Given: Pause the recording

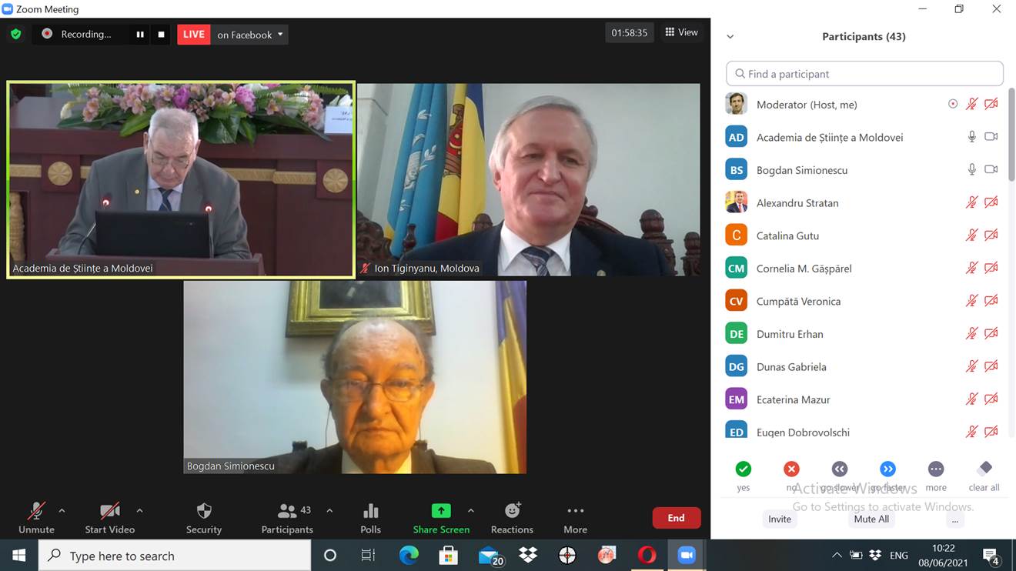Looking at the screenshot, I should pos(140,35).
